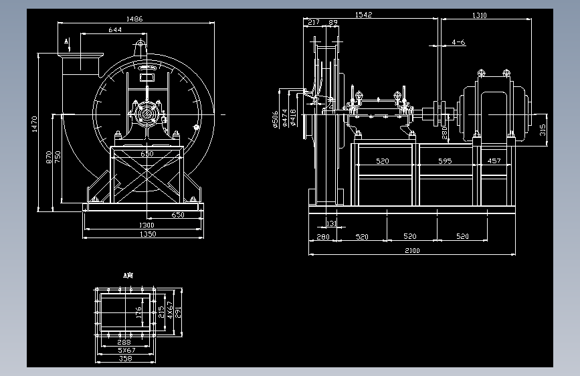Click the 358 flange outer width dimension
Viewport: 580px width, 376px height.
125,358
